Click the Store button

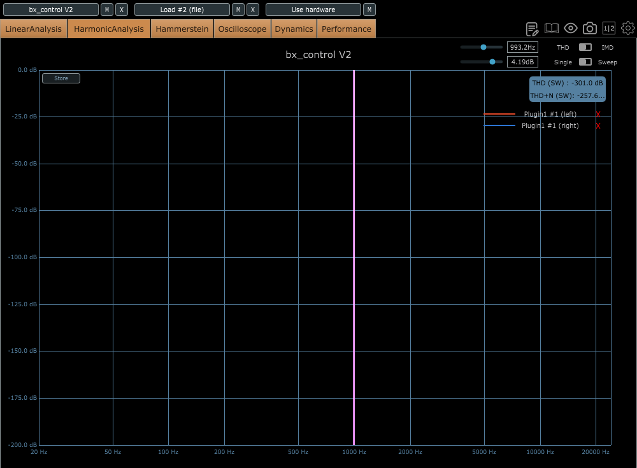(61, 78)
